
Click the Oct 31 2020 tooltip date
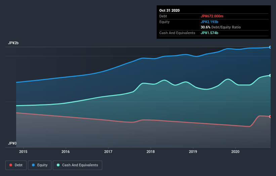tap(169, 10)
